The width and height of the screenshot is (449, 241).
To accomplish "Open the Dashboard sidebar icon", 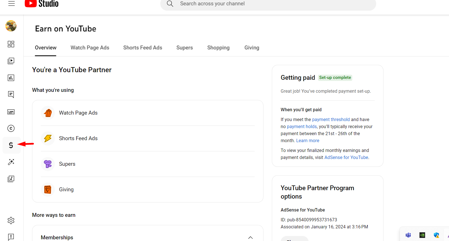I will point(11,44).
